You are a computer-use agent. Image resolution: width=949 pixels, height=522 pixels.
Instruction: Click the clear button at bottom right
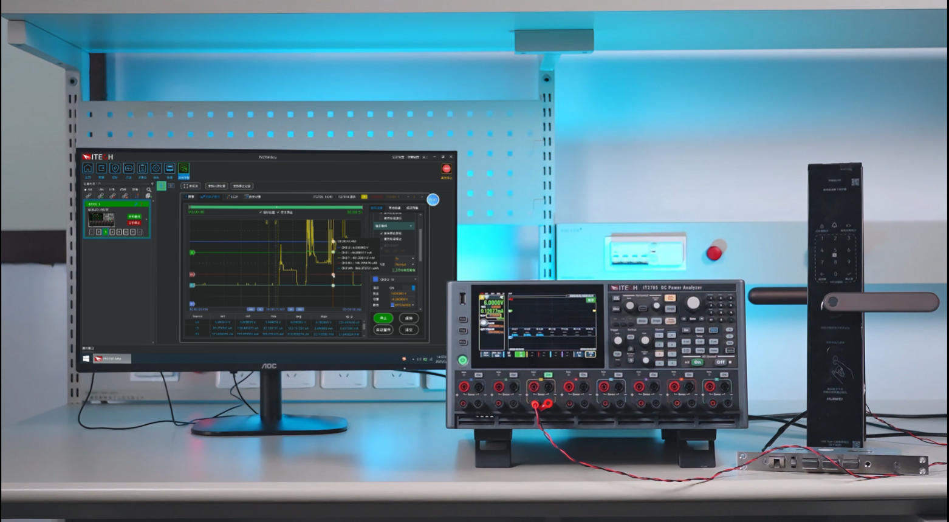[x=409, y=330]
